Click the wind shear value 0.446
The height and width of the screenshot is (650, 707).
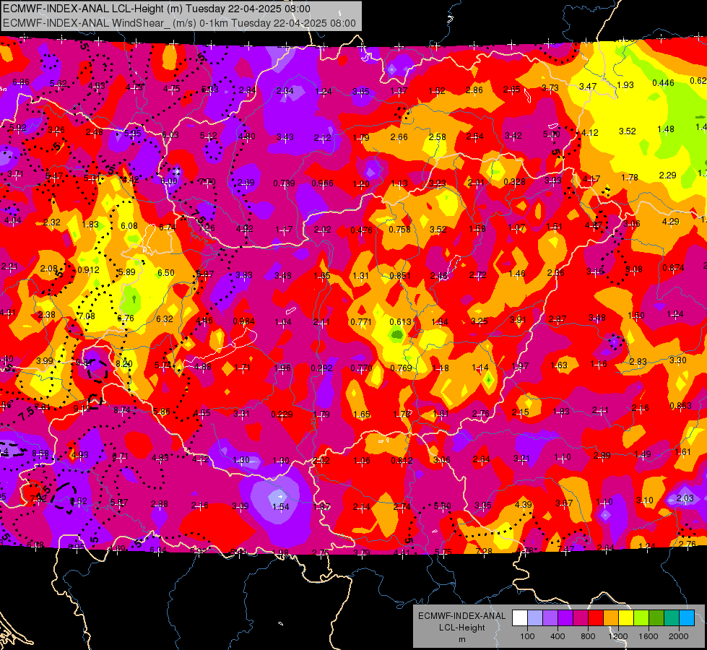663,83
